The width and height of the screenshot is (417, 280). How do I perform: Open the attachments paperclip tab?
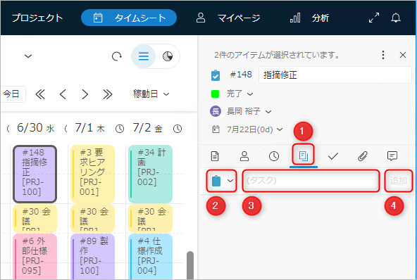point(363,156)
